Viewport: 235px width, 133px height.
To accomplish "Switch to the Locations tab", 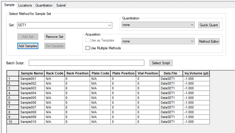I will pyautogui.click(x=25, y=5).
